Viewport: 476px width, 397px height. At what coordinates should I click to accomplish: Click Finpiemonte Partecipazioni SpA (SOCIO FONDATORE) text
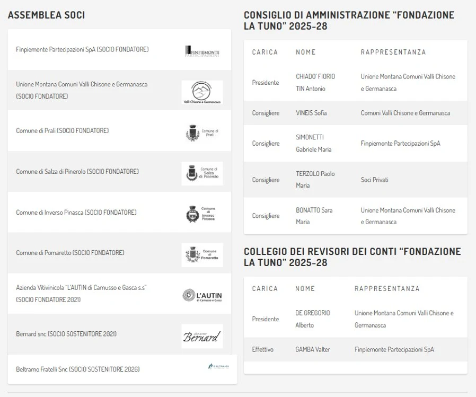[x=82, y=49]
